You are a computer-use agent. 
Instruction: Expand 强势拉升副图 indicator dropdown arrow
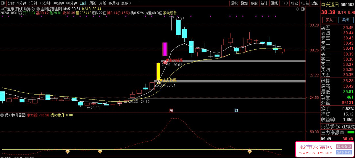tap(2, 115)
